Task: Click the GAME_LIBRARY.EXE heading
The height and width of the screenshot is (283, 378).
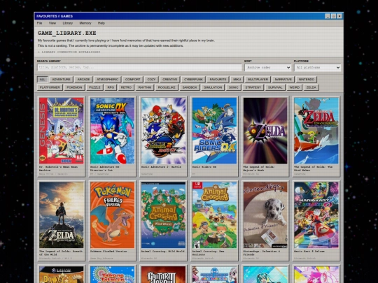Action: (x=66, y=33)
